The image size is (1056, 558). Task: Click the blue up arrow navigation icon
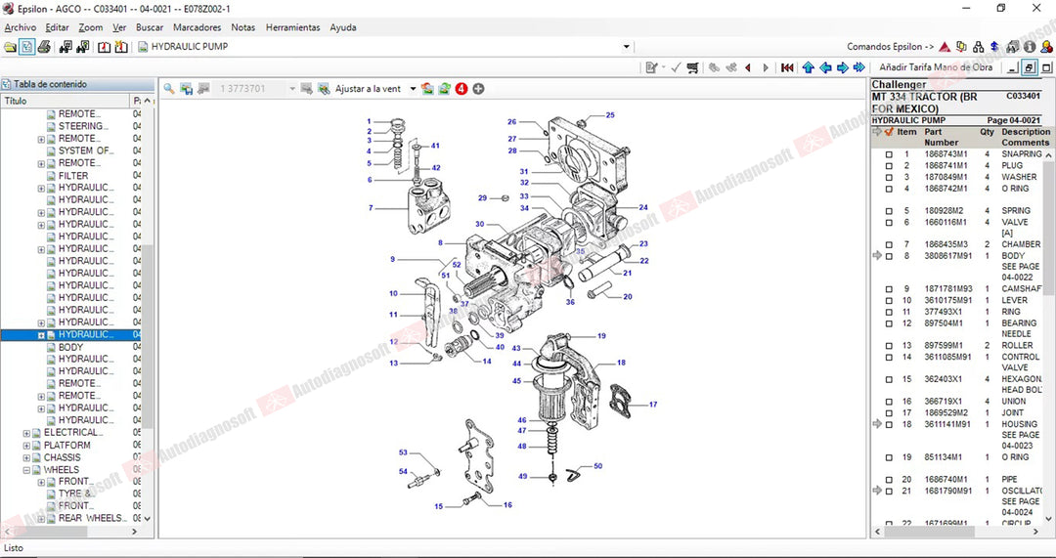point(809,67)
